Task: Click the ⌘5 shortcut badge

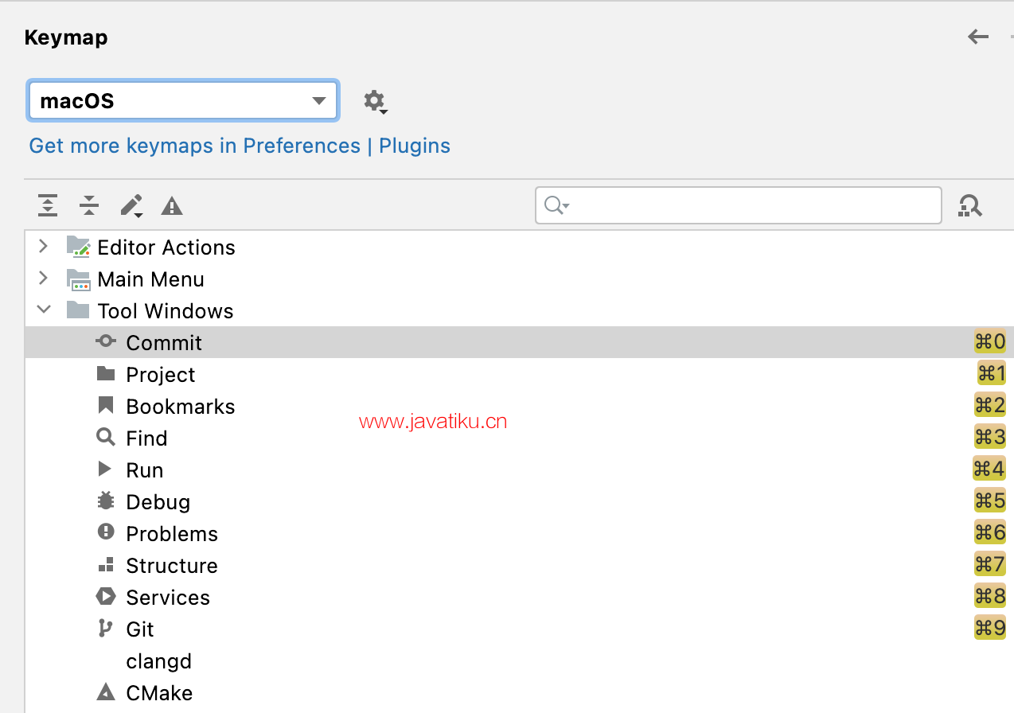Action: click(x=990, y=501)
